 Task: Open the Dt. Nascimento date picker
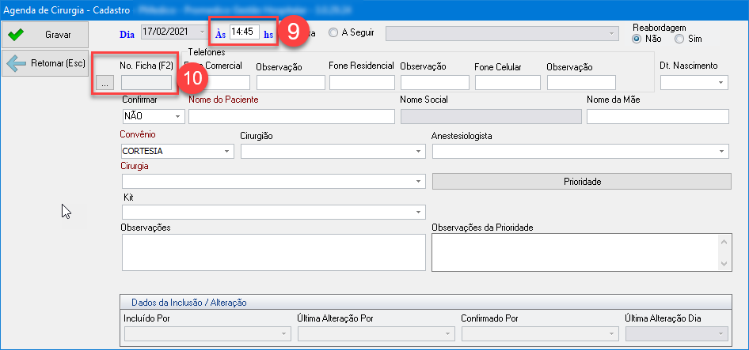[x=720, y=82]
